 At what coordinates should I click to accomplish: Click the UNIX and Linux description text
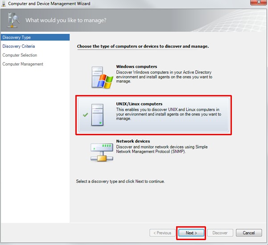click(x=169, y=114)
